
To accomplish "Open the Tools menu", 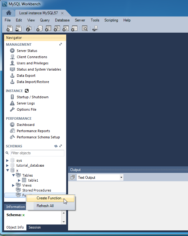I will pos(95,20).
